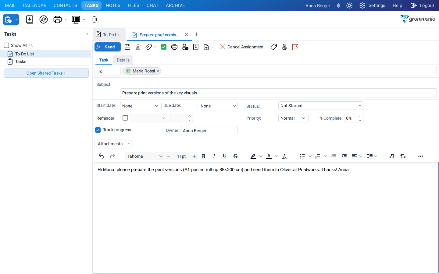
Task: Click the paperclip attach file icon
Action: pos(149,47)
